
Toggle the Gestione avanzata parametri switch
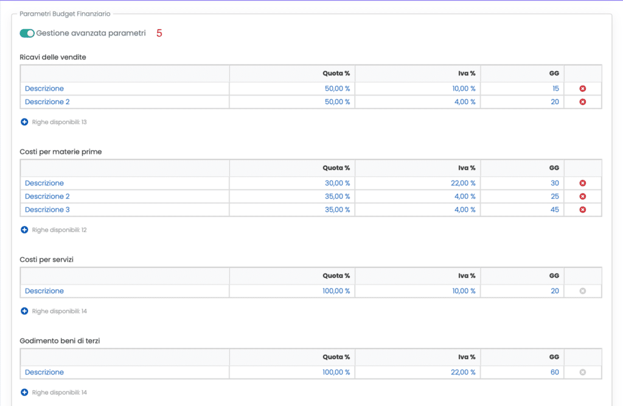point(27,33)
